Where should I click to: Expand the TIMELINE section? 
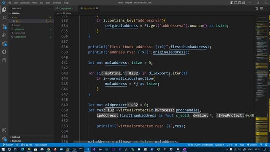[x=16, y=141]
